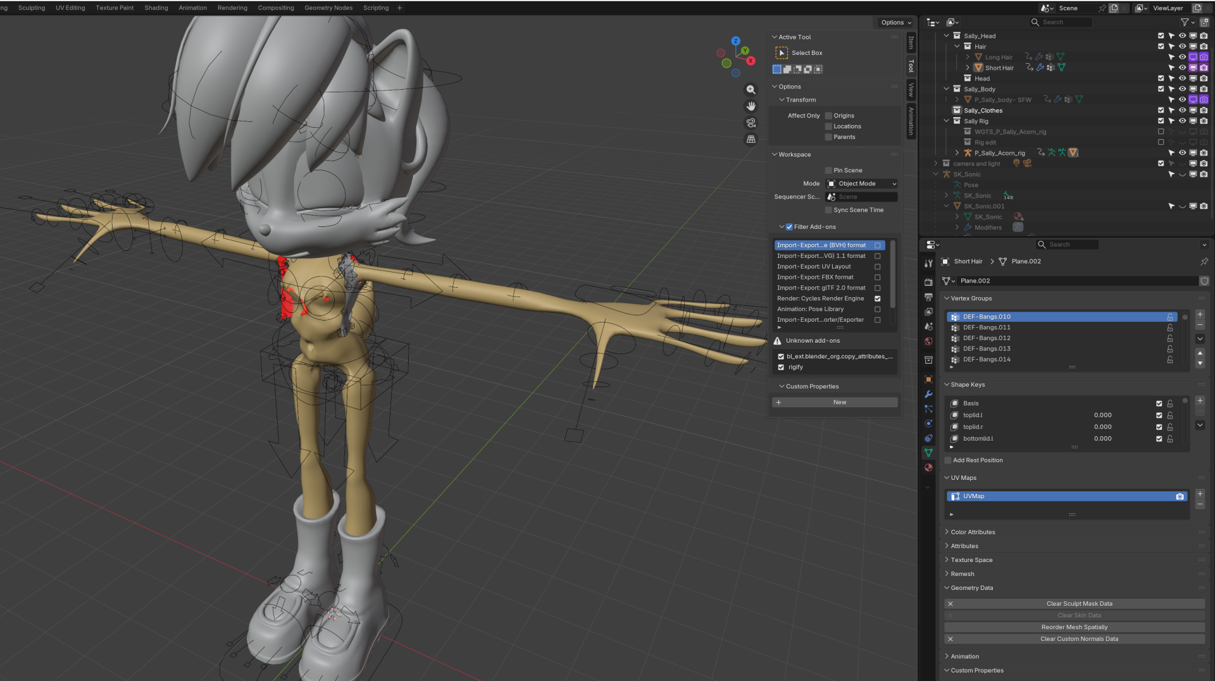
Task: Open the Object Constraints properties tab
Action: 928,438
